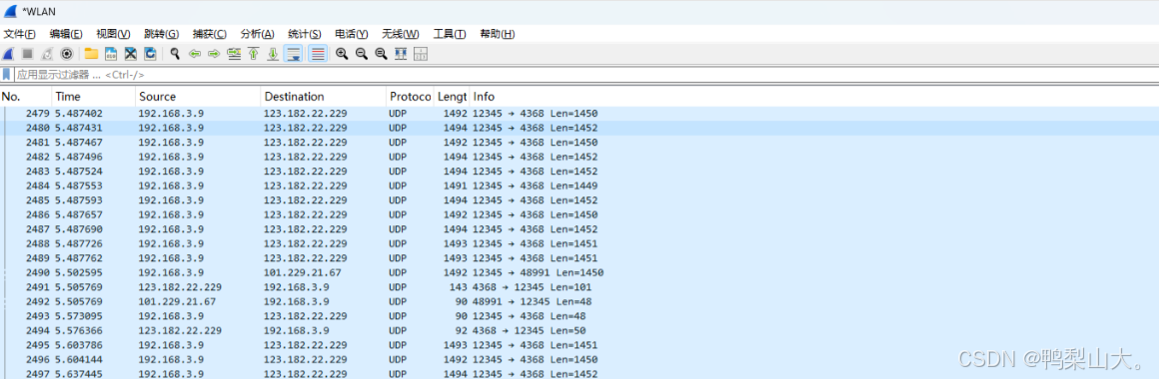
Task: Open the 编辑(E) menu
Action: tap(66, 34)
